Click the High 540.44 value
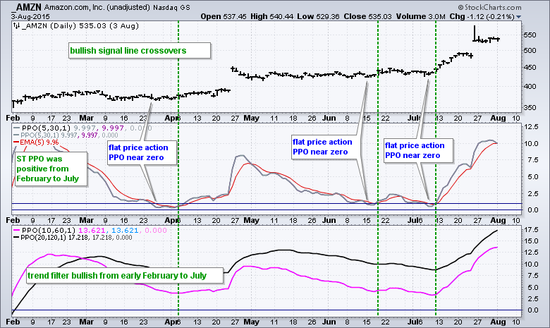This screenshot has width=550, height=328. [x=272, y=16]
